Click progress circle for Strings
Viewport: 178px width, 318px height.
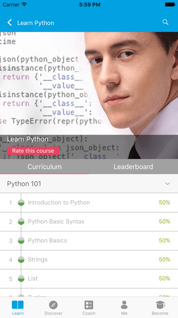[21, 260]
